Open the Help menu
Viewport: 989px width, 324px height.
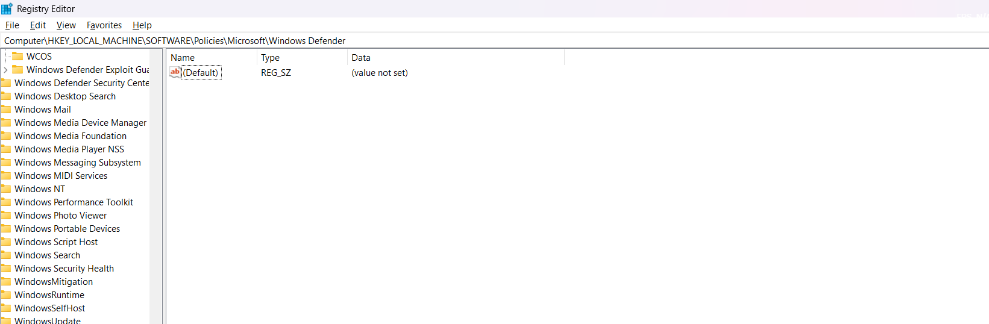click(x=142, y=25)
